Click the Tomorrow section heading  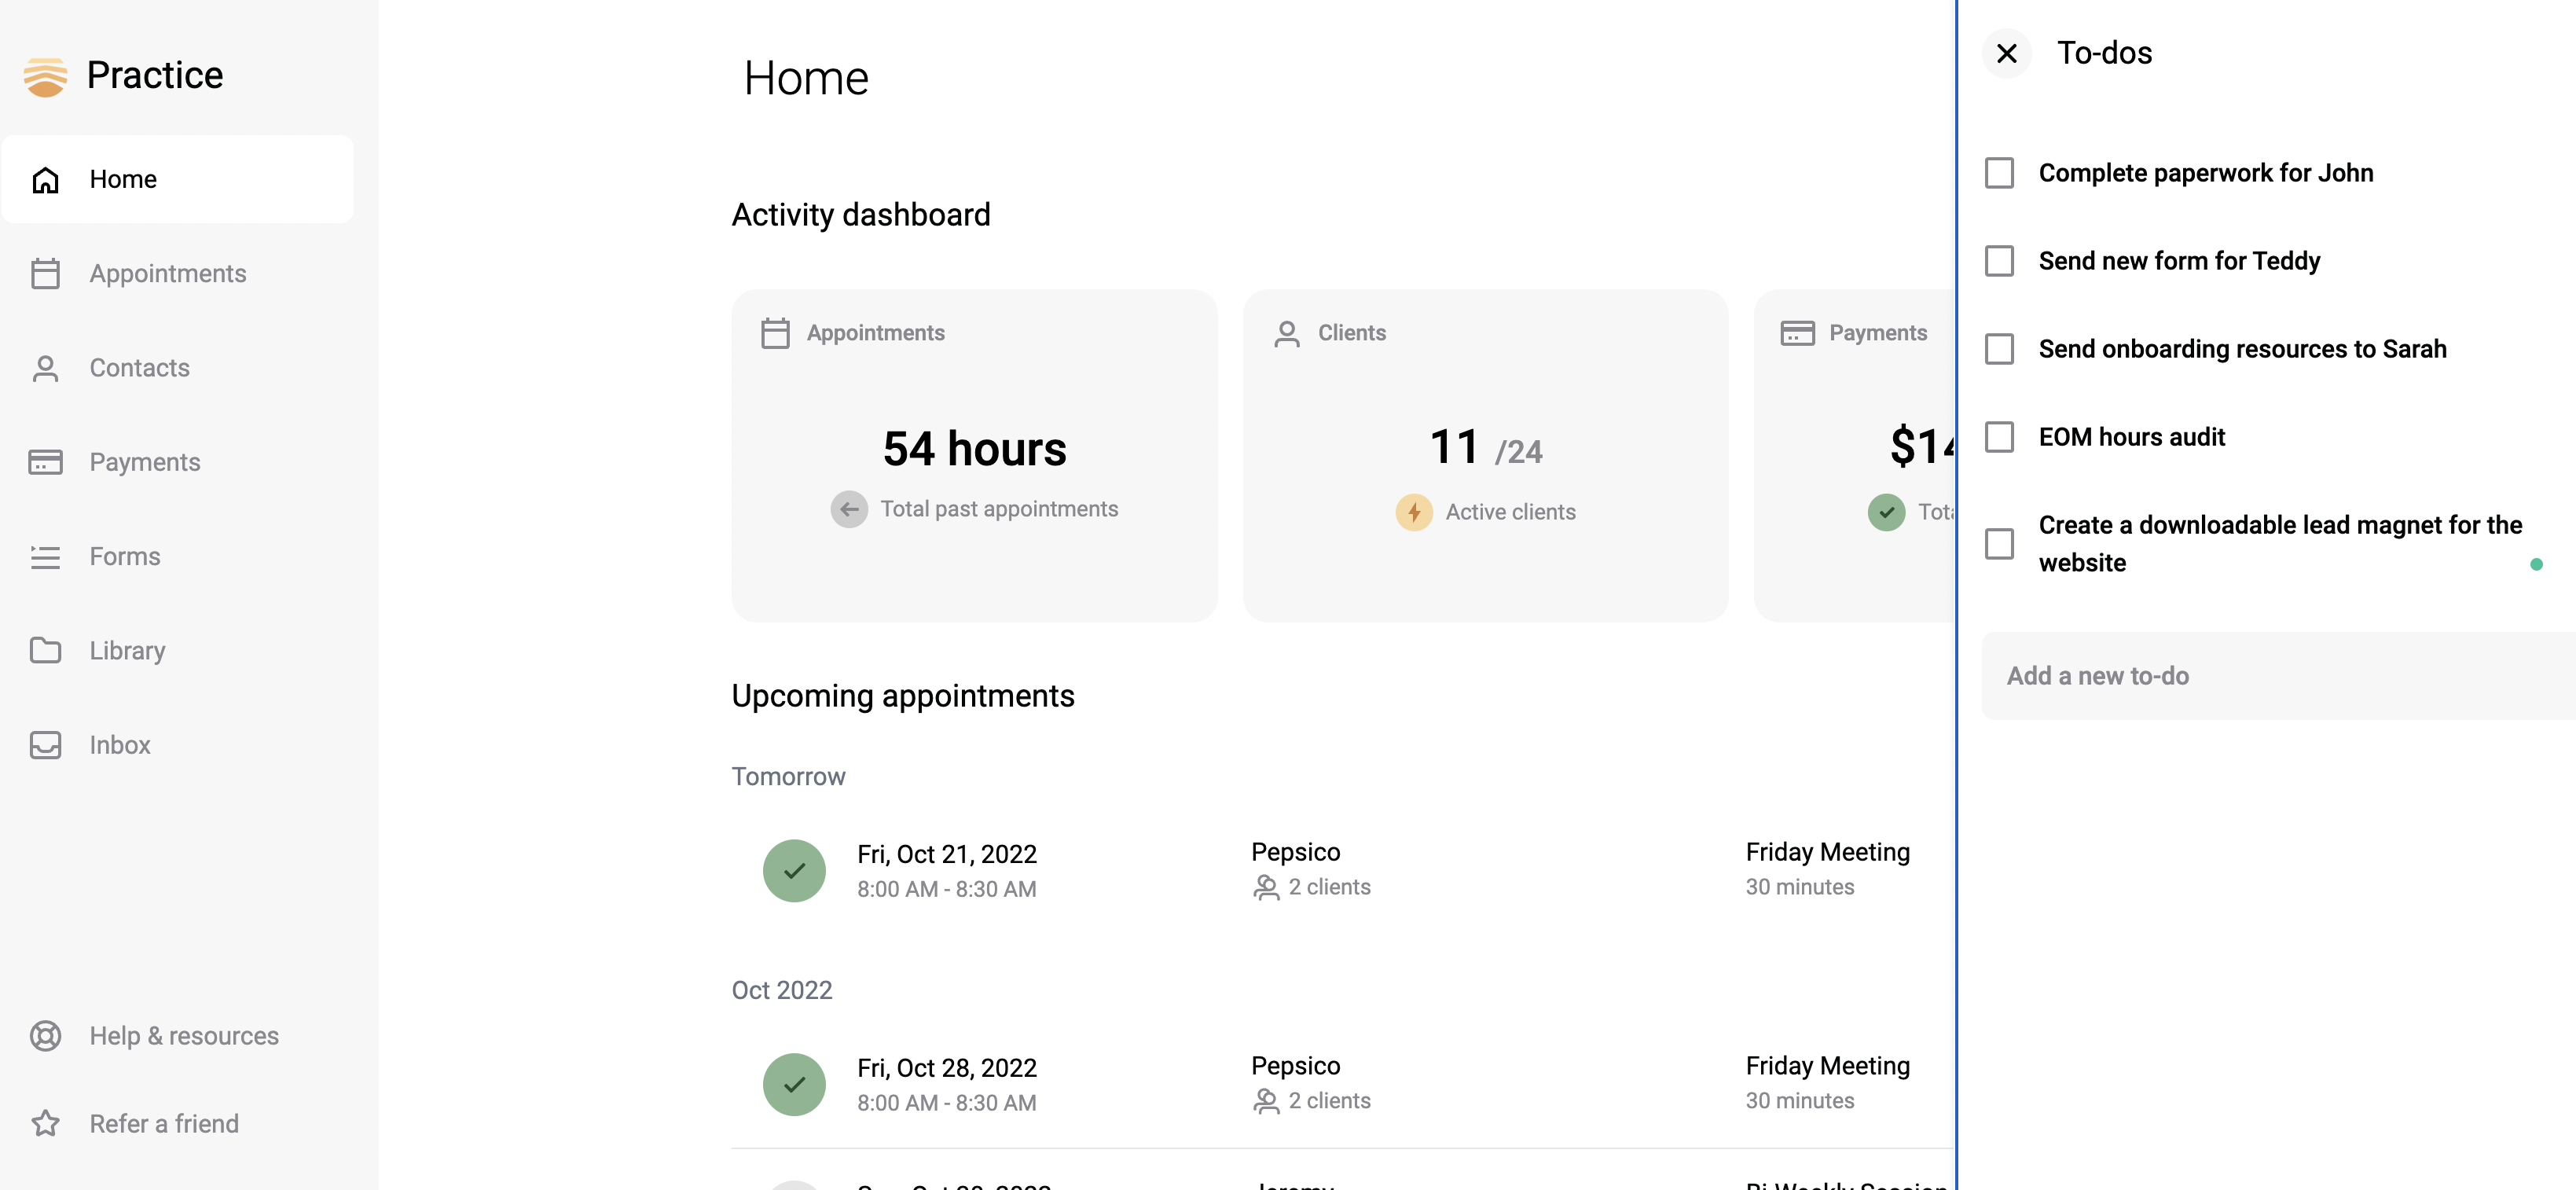(x=788, y=777)
